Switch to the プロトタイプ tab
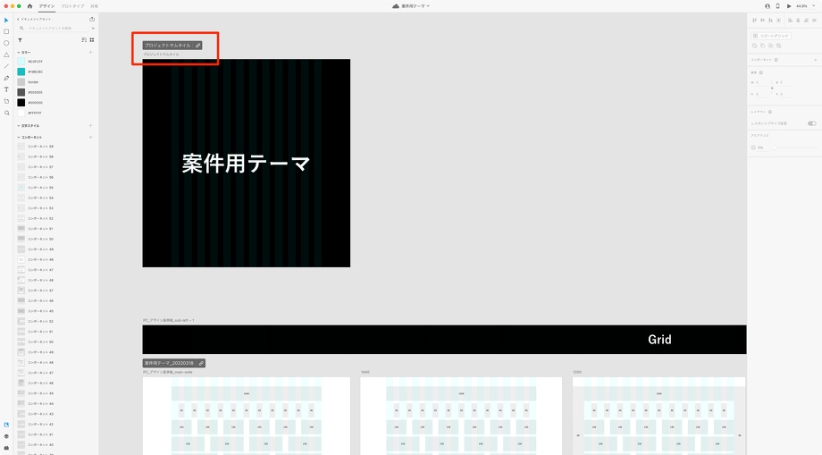 [x=72, y=6]
